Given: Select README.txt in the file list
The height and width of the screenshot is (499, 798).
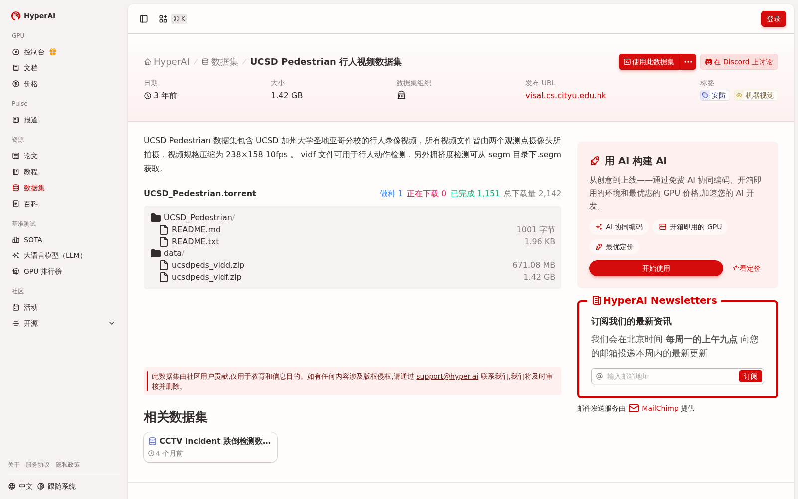Looking at the screenshot, I should pos(195,241).
